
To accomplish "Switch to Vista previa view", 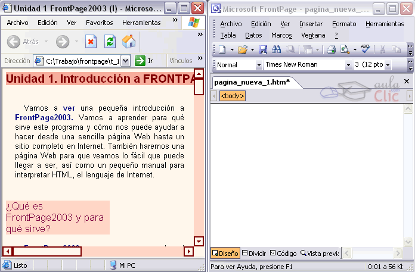I will click(x=320, y=253).
